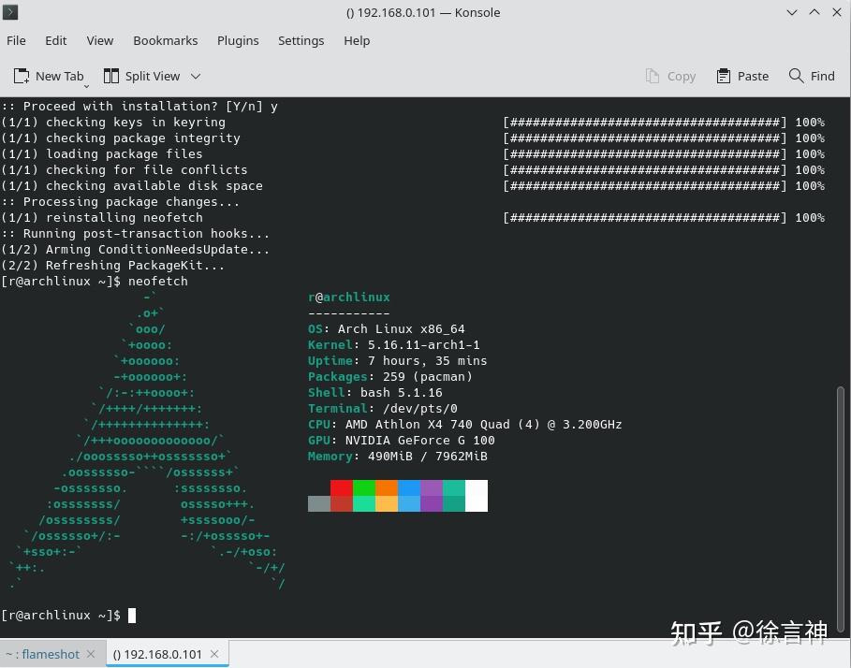Image resolution: width=851 pixels, height=668 pixels.
Task: Click the Paste clipboard icon
Action: (722, 76)
